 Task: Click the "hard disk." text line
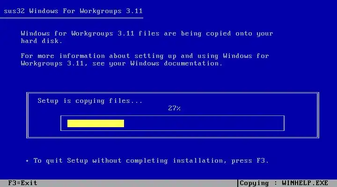tap(42, 41)
